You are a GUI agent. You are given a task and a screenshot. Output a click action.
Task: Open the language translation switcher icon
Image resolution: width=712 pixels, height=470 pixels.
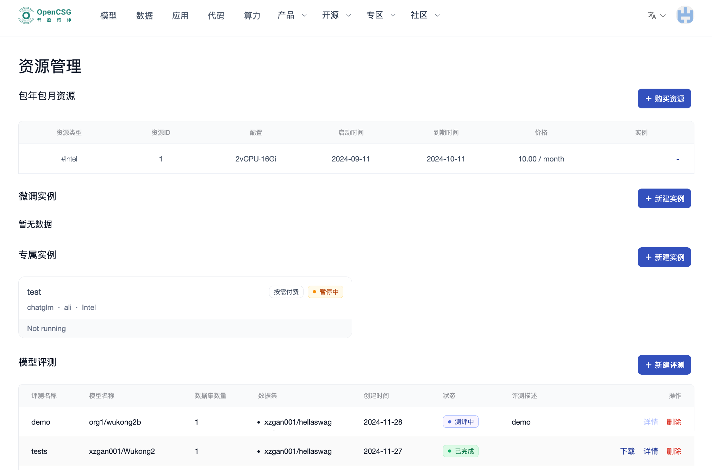pos(652,15)
